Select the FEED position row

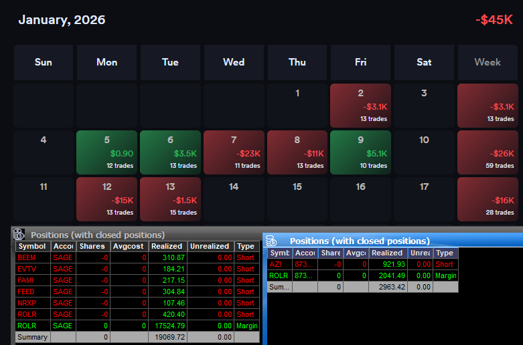coord(137,292)
